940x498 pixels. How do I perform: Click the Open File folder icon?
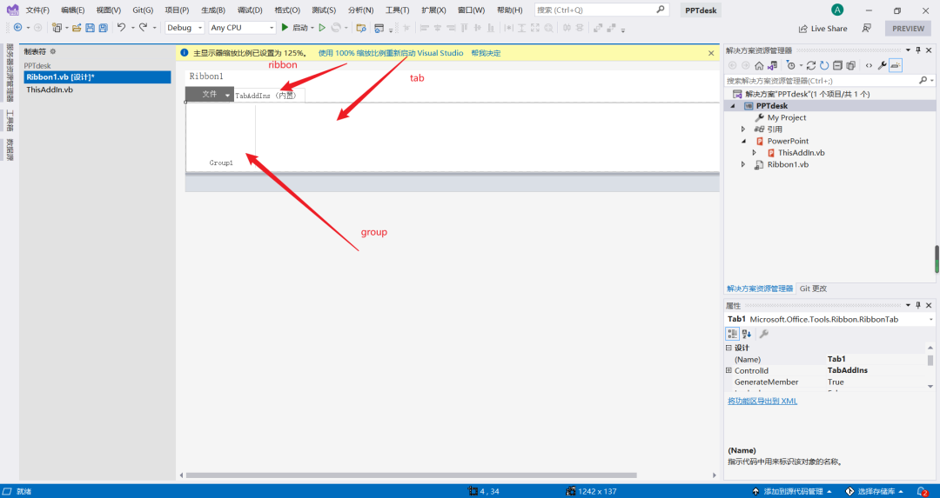click(77, 28)
